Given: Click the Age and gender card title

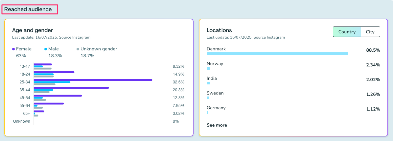Looking at the screenshot, I should (x=33, y=30).
